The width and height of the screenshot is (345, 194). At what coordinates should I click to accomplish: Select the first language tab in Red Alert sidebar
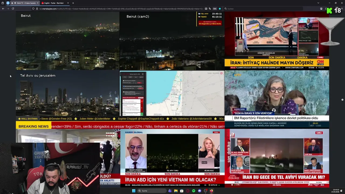tap(125, 77)
